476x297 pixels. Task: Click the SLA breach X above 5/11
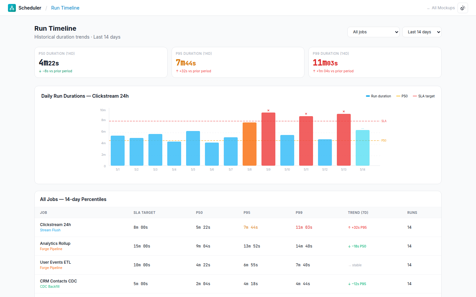[x=306, y=114]
